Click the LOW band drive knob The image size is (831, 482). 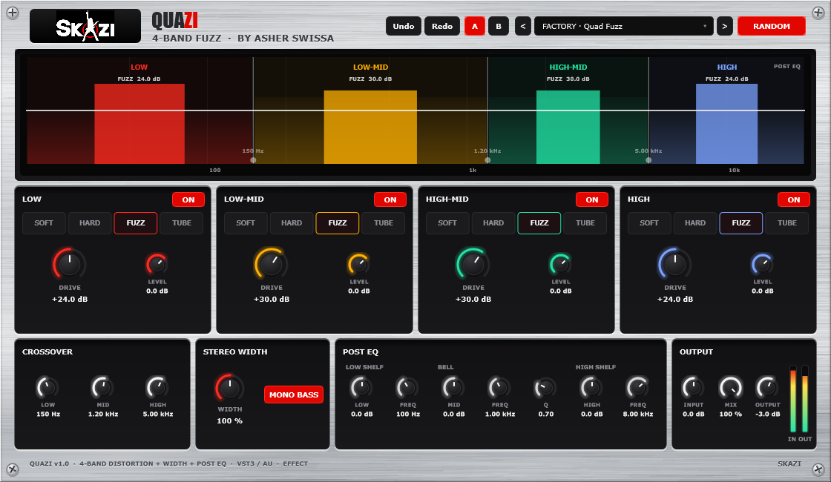coord(70,264)
